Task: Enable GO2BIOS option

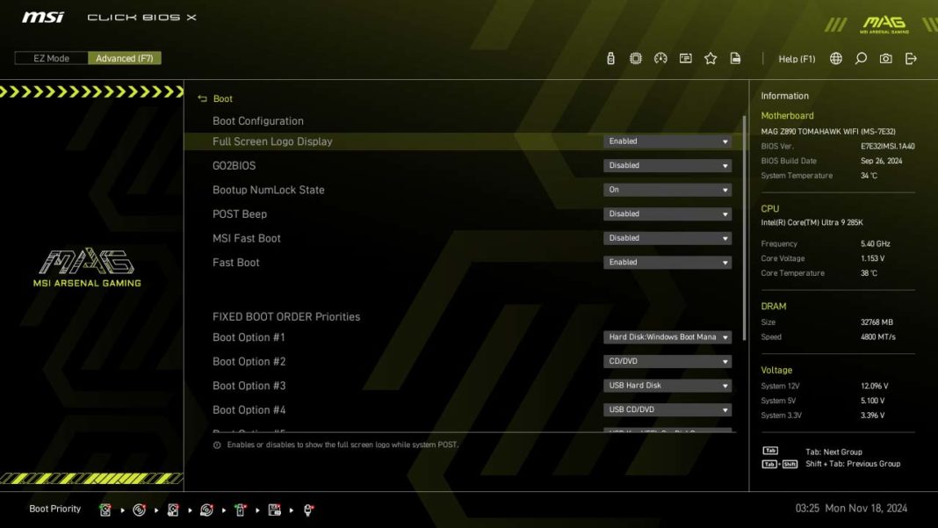Action: [667, 165]
